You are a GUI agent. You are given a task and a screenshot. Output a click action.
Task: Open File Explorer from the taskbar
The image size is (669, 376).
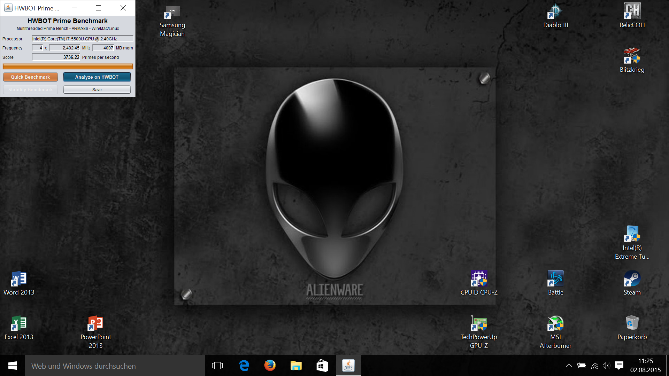296,366
